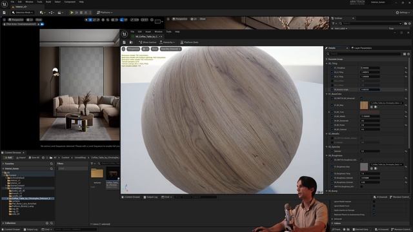Toggle the Roughness Map parameter checkbox
This screenshot has height=232, width=413.
click(332, 167)
